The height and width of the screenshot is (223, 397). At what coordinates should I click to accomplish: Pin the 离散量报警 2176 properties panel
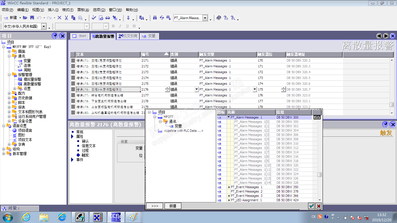[385, 125]
